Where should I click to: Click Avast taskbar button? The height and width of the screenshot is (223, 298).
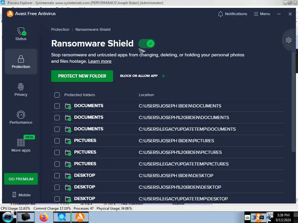80,217
